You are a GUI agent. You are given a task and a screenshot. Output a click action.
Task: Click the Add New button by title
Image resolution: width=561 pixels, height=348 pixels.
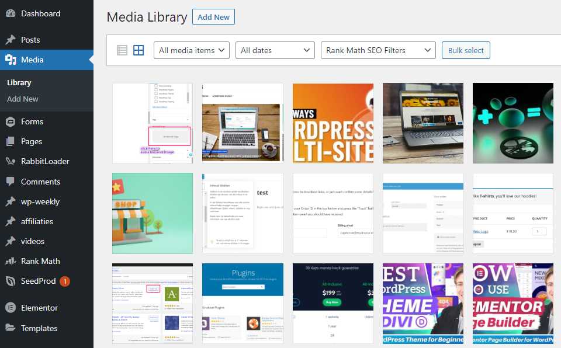(214, 17)
